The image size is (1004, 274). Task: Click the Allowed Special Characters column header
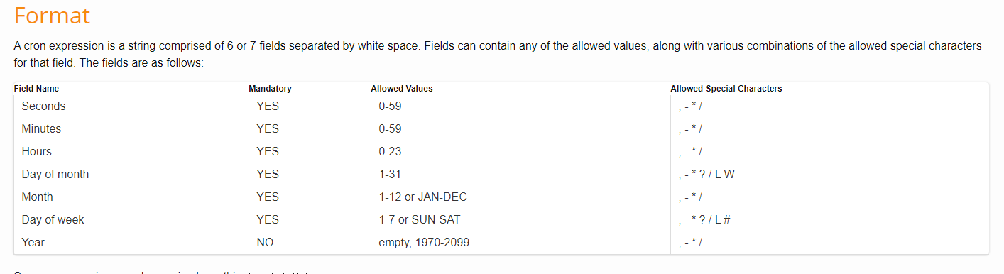[726, 89]
